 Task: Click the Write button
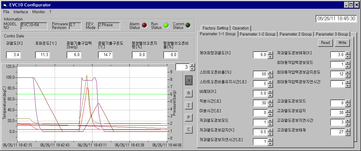pyautogui.click(x=342, y=43)
